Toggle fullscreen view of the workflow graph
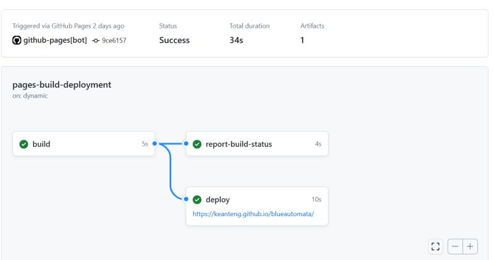The image size is (494, 260). pos(435,246)
